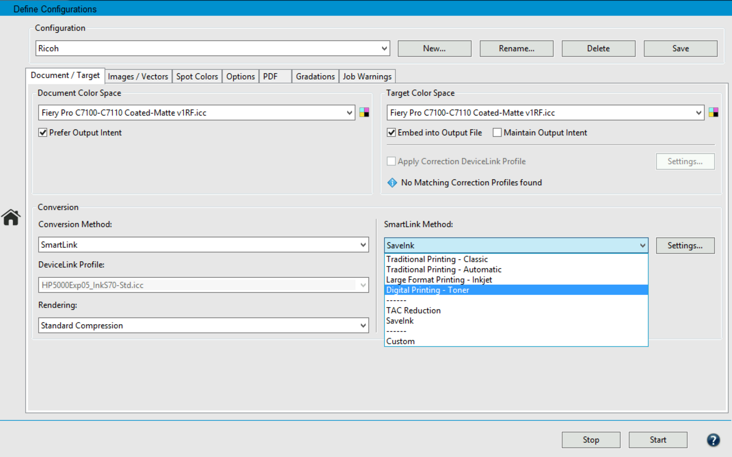
Task: Click the Save configuration button
Action: [x=680, y=48]
